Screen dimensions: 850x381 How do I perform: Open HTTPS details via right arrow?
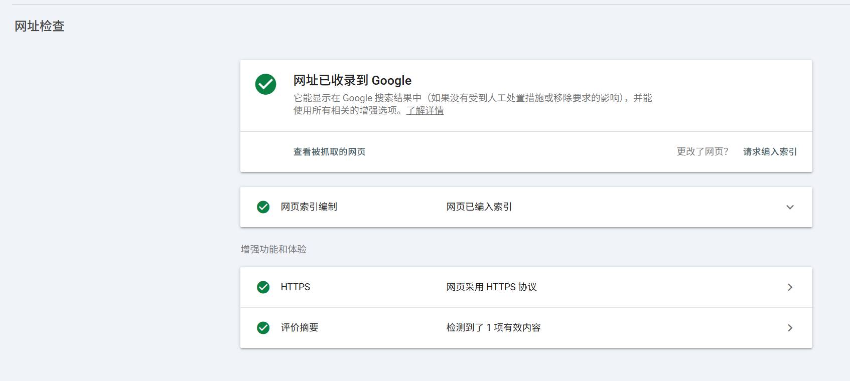[x=790, y=287]
